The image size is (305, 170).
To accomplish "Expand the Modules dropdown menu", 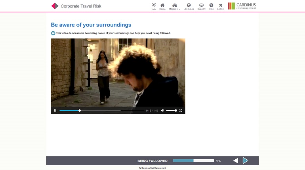I will (174, 6).
